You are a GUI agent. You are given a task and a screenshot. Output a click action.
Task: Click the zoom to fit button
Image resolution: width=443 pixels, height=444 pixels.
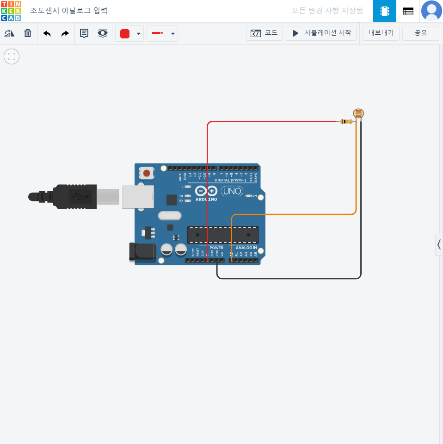12,56
